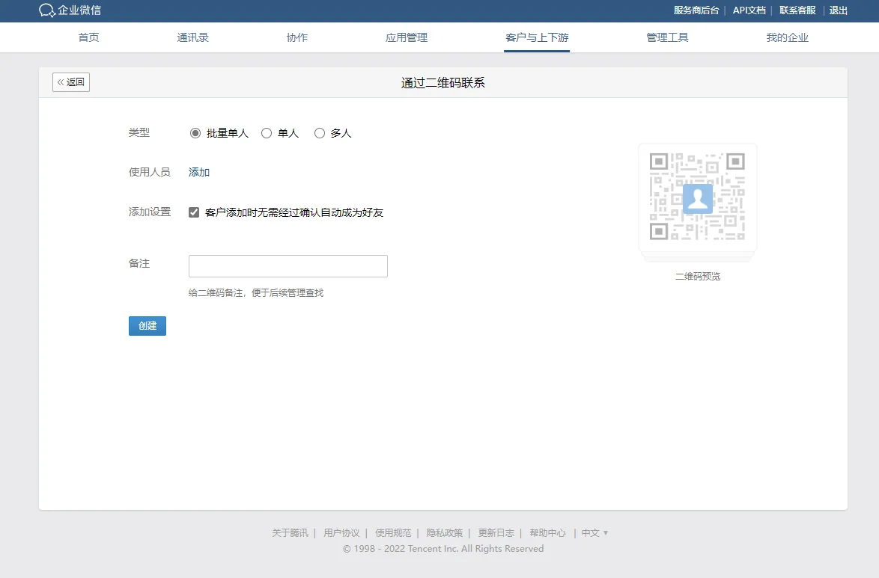The width and height of the screenshot is (879, 578).
Task: Focus the 备注 input field
Action: click(x=288, y=266)
